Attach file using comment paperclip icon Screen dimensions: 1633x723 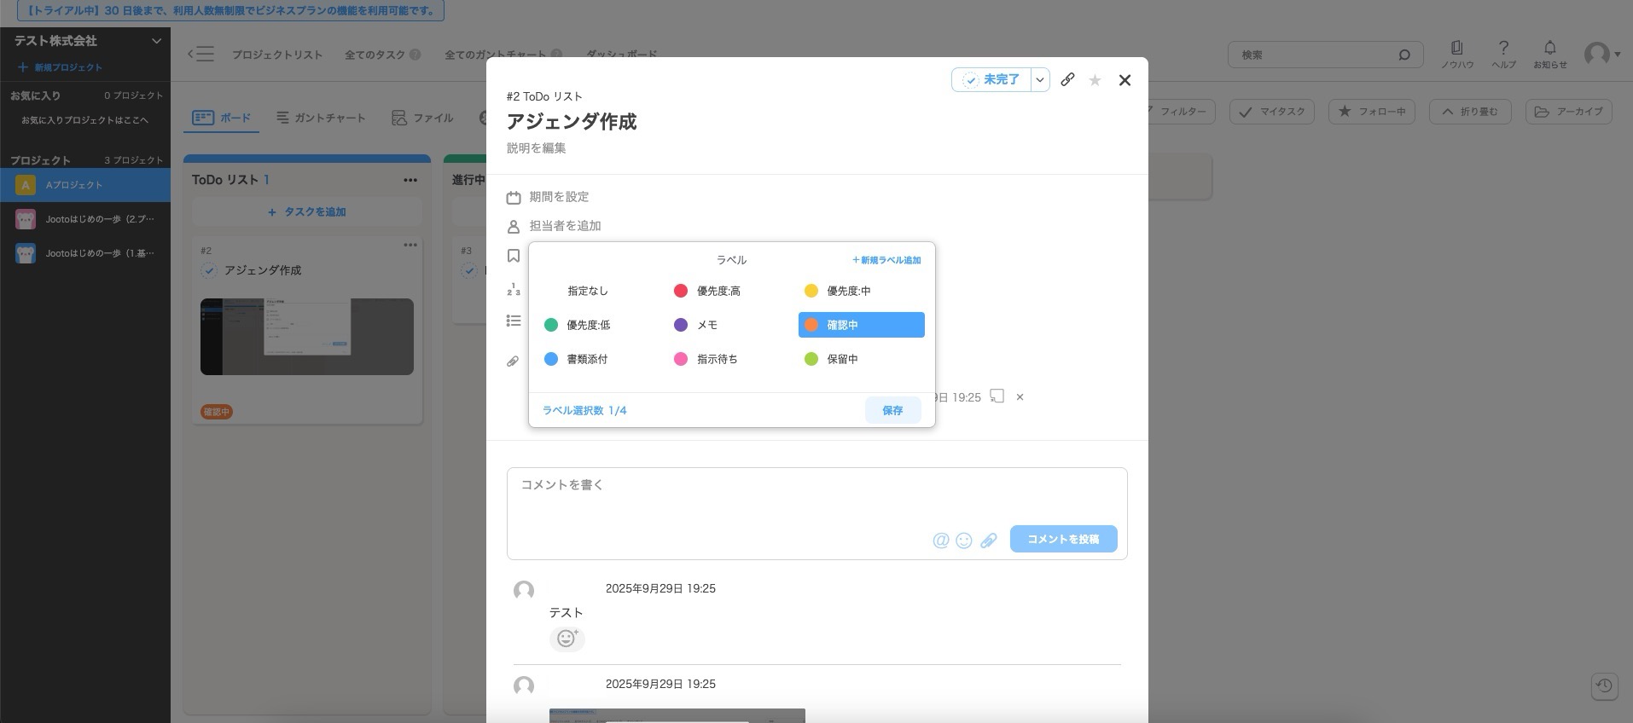[989, 541]
